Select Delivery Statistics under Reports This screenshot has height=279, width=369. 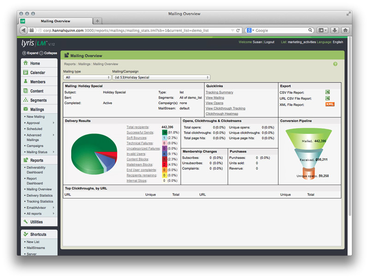[40, 195]
